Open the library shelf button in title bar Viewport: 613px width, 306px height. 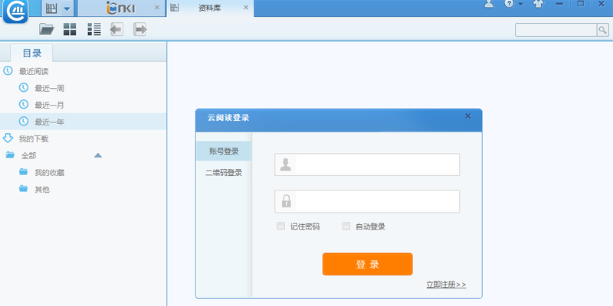coord(51,8)
